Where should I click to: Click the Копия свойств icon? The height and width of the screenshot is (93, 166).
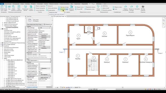point(98,8)
